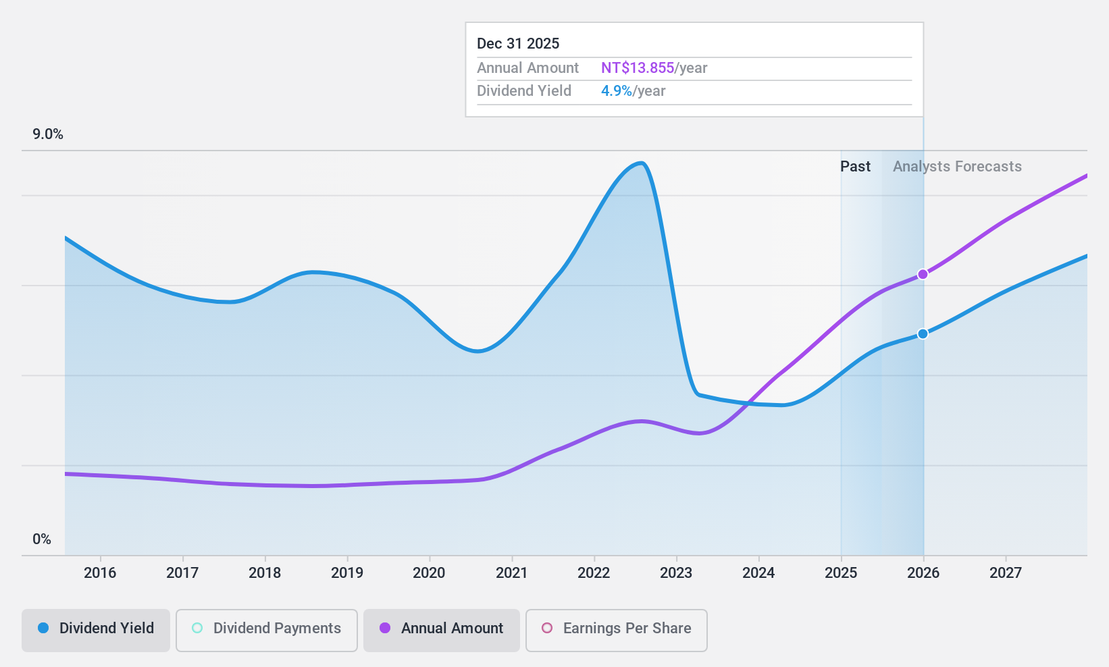
Task: Click the 2018 axis label
Action: pos(265,573)
